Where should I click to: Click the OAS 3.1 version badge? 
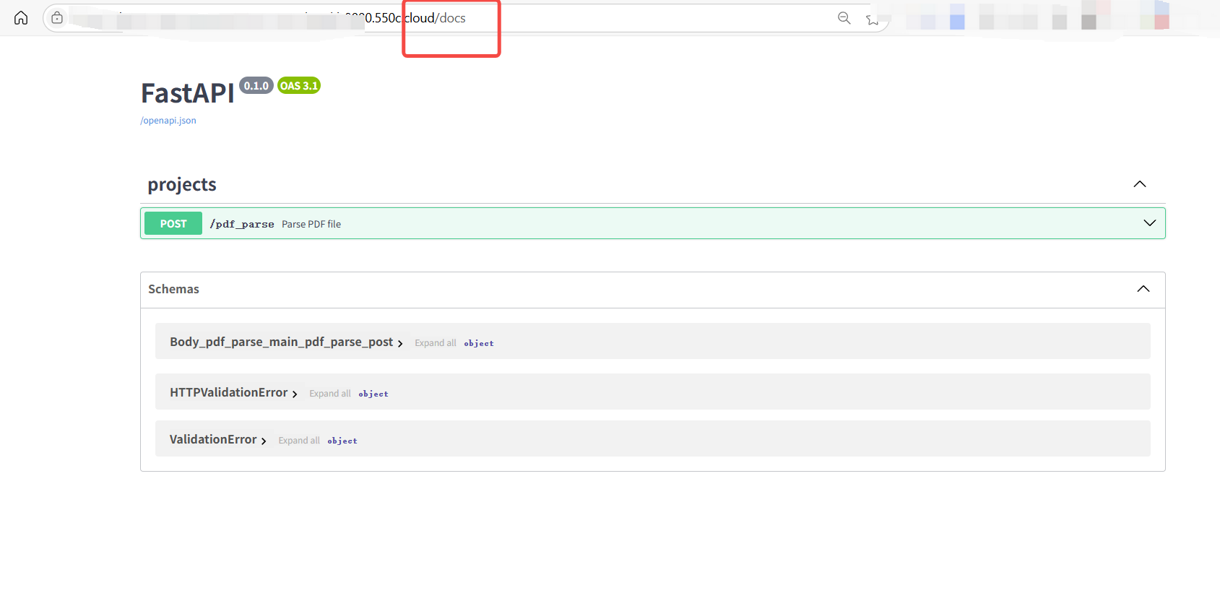[x=298, y=86]
